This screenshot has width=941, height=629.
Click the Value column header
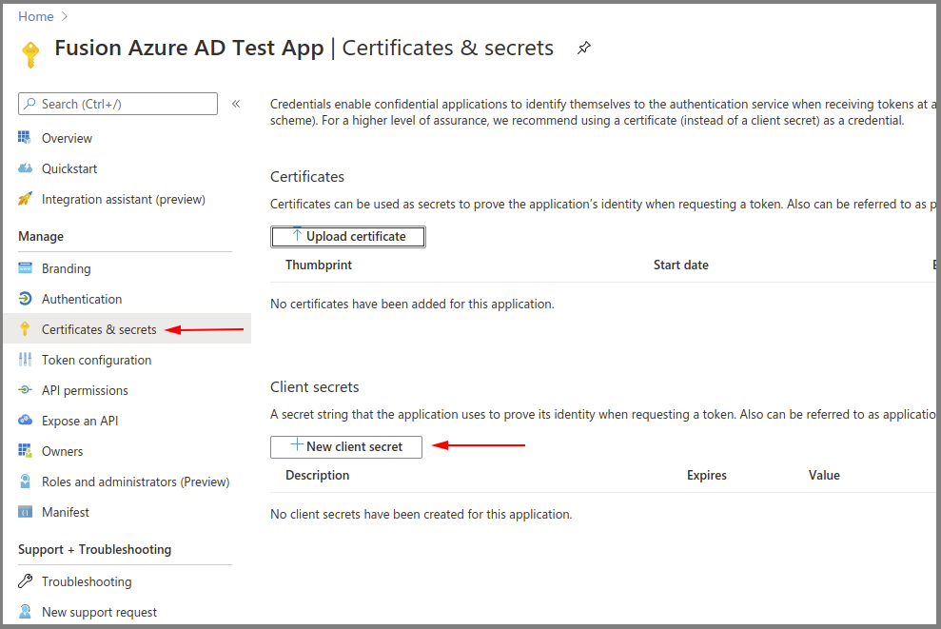(824, 476)
